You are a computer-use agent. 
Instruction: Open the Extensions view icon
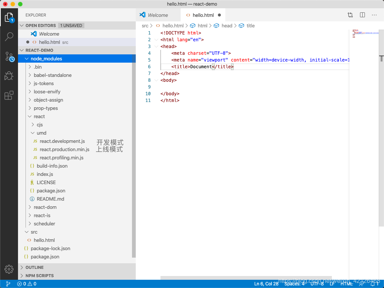point(9,95)
